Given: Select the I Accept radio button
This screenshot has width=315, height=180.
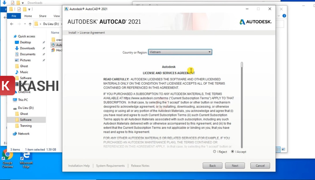Looking at the screenshot, I should 232,152.
